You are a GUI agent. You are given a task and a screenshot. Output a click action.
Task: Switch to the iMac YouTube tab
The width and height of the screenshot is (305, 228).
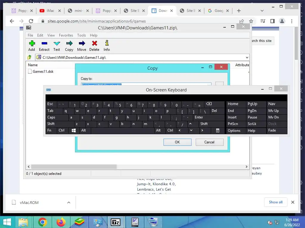pos(50,11)
